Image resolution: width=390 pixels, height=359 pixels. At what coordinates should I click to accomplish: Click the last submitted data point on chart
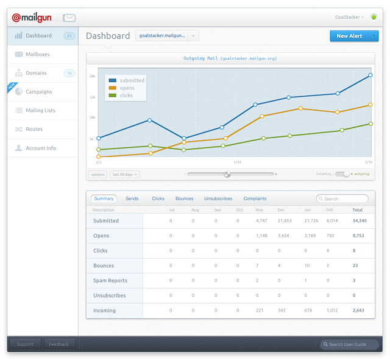tap(370, 75)
